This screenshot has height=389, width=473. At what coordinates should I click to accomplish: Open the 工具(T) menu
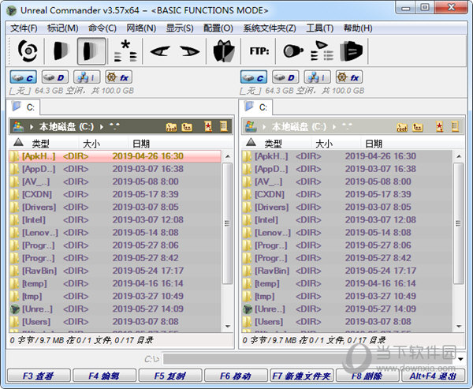coord(319,28)
